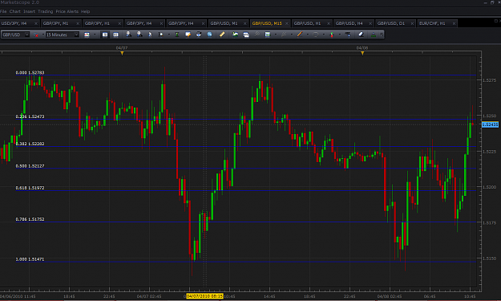Click the highlighted window-style toolbar button
The image size is (501, 301).
coord(105,35)
